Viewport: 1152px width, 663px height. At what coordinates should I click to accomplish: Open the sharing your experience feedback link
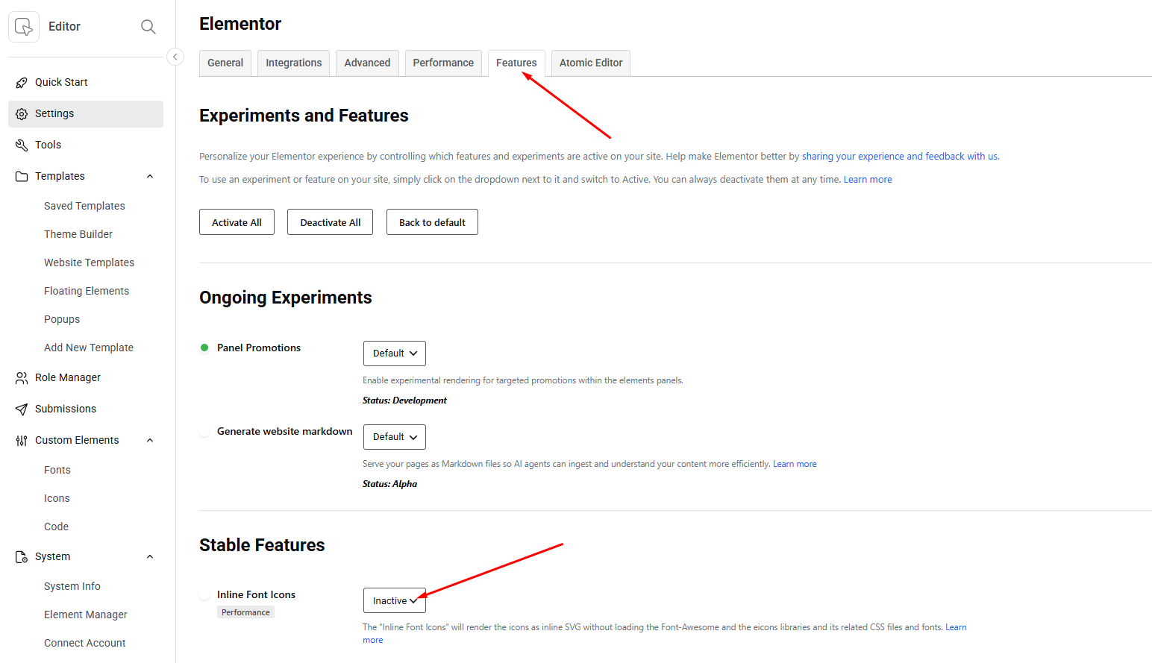tap(900, 157)
